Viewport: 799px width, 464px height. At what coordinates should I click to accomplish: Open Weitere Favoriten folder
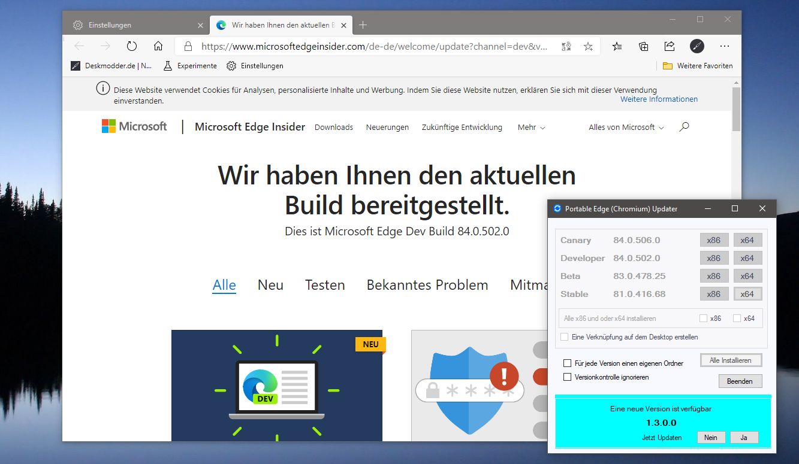698,66
